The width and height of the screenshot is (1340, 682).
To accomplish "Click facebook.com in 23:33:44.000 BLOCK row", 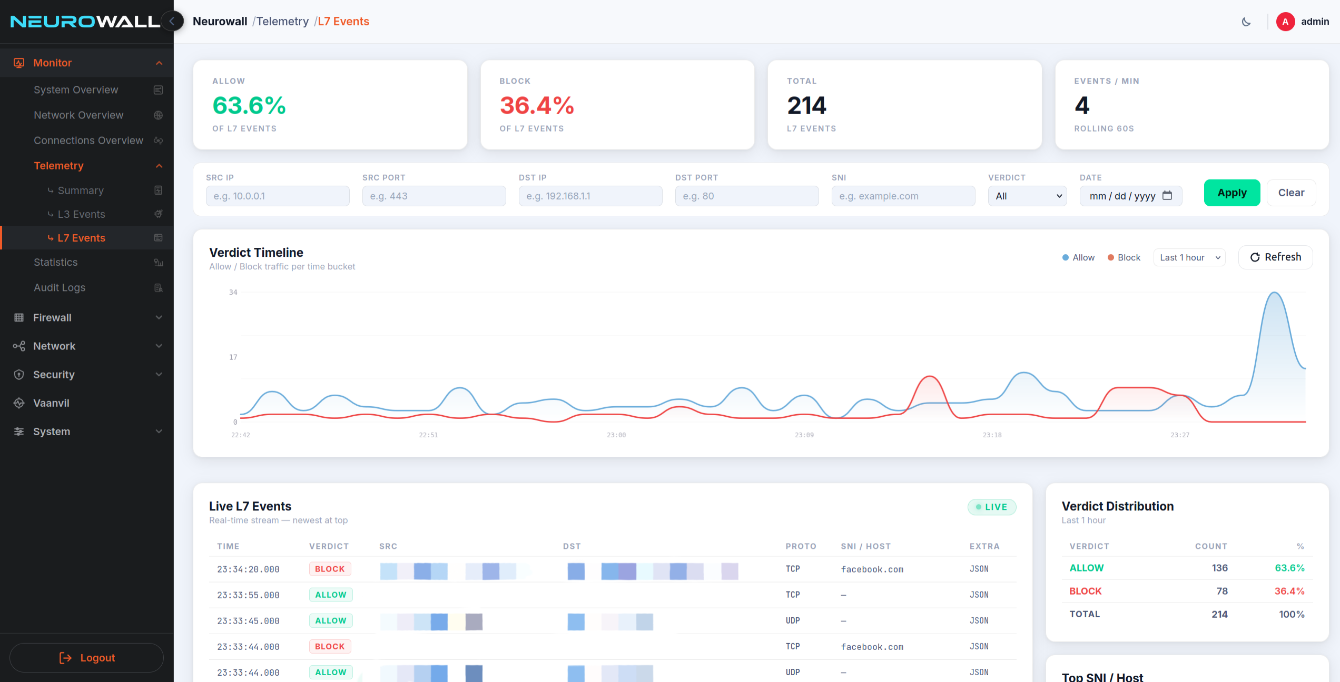I will pos(872,647).
